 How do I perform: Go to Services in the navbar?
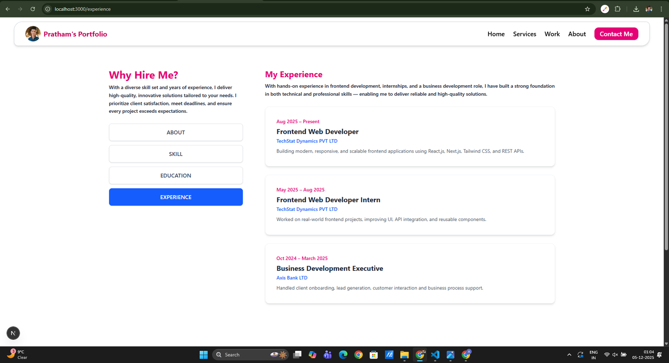point(524,34)
